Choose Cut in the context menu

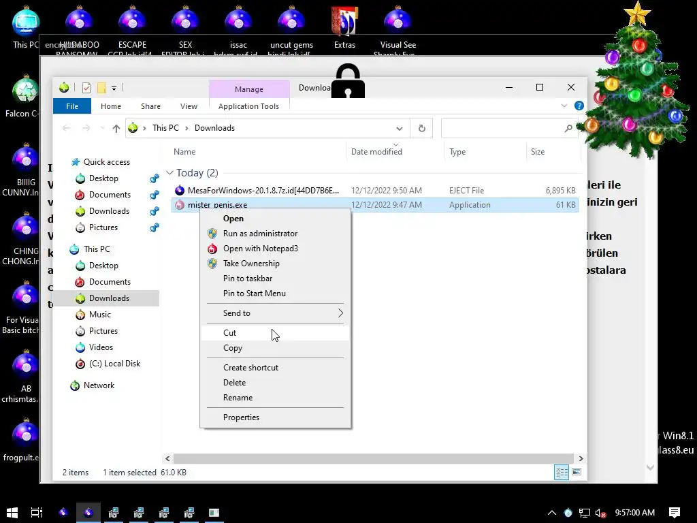tap(276, 332)
